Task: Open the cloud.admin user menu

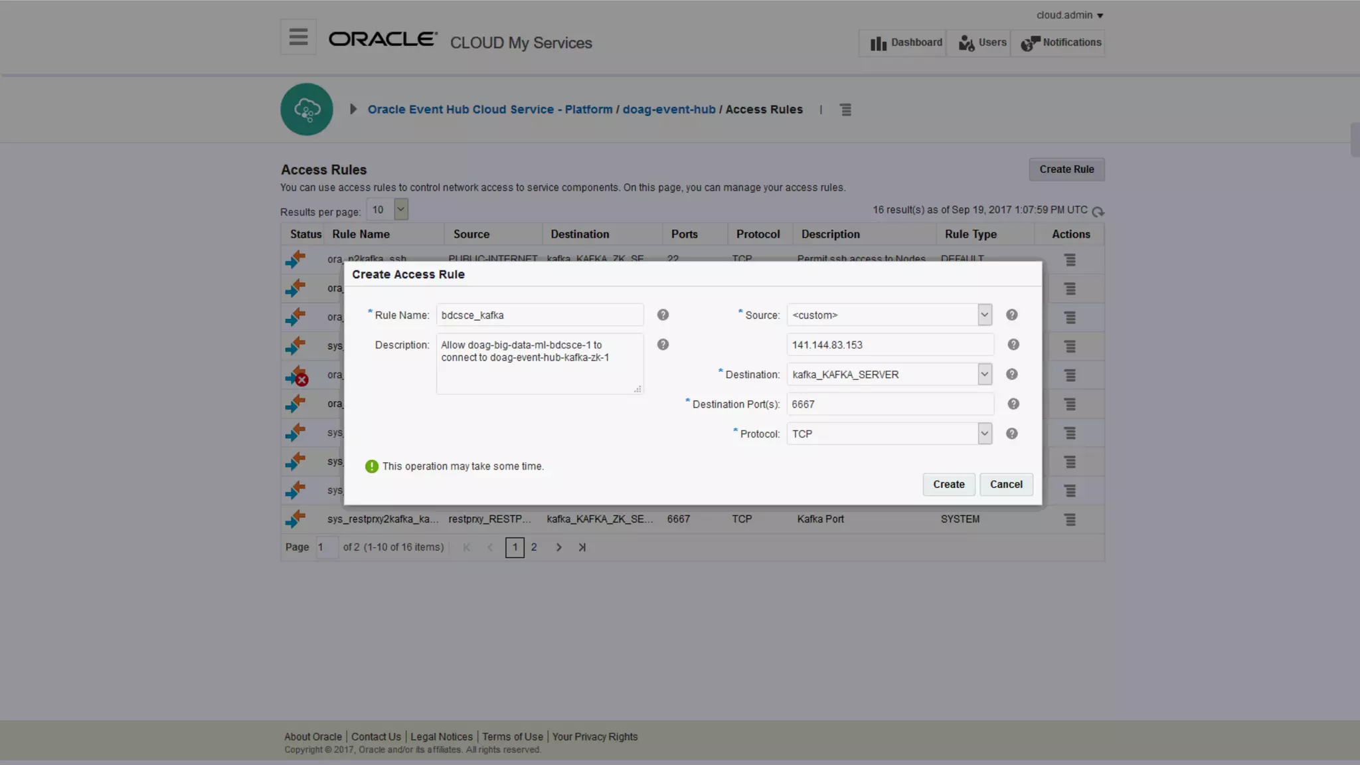Action: coord(1069,15)
